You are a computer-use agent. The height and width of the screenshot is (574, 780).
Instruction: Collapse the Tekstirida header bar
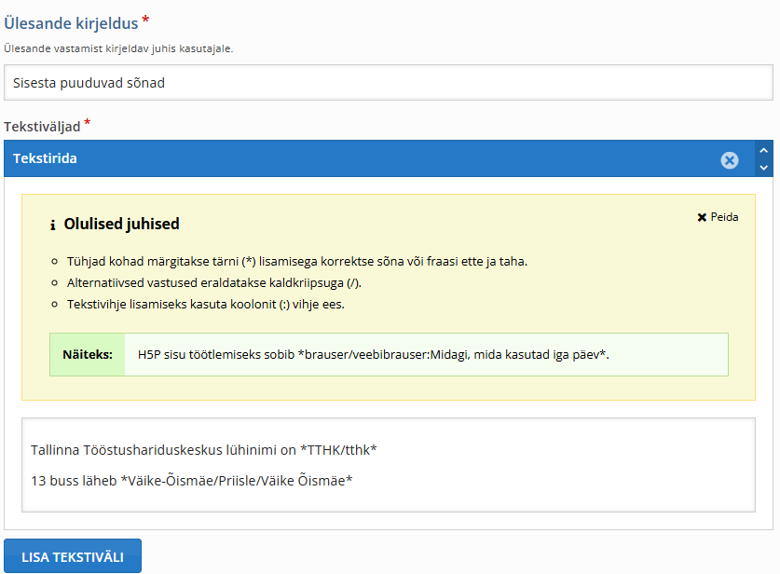tap(354, 159)
